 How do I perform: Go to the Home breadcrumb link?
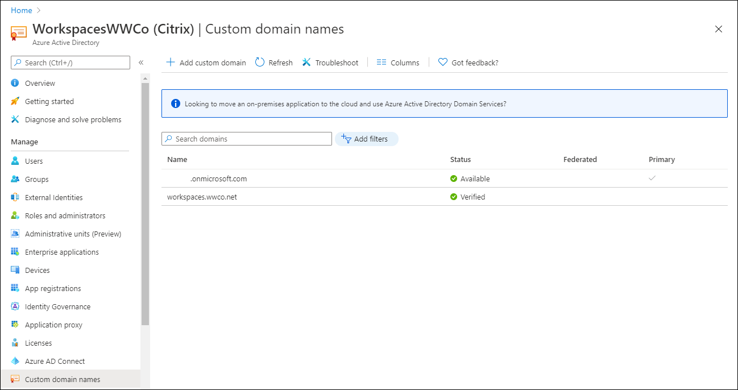pos(21,10)
